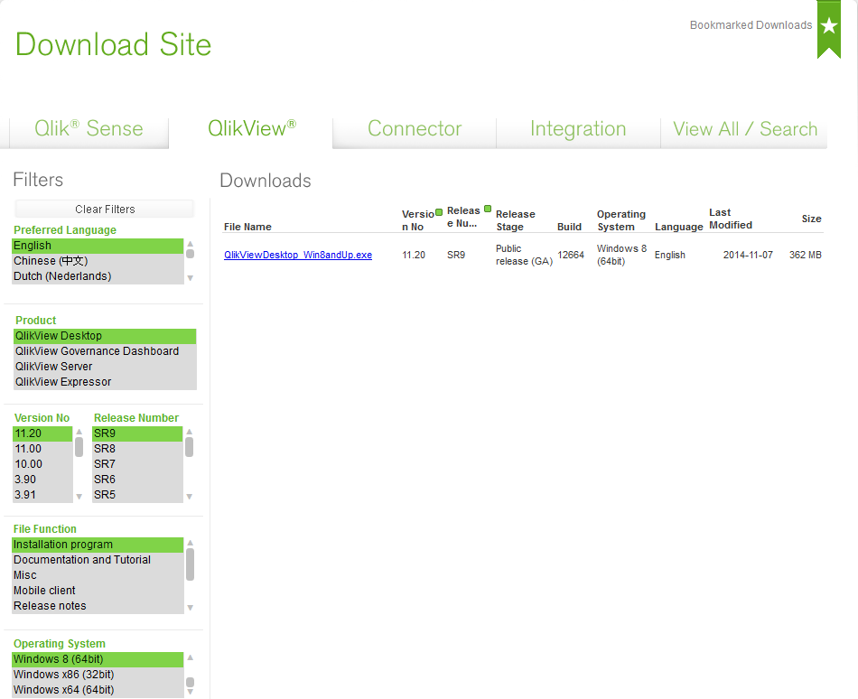The image size is (858, 699).
Task: Select release number SR5
Action: point(137,495)
